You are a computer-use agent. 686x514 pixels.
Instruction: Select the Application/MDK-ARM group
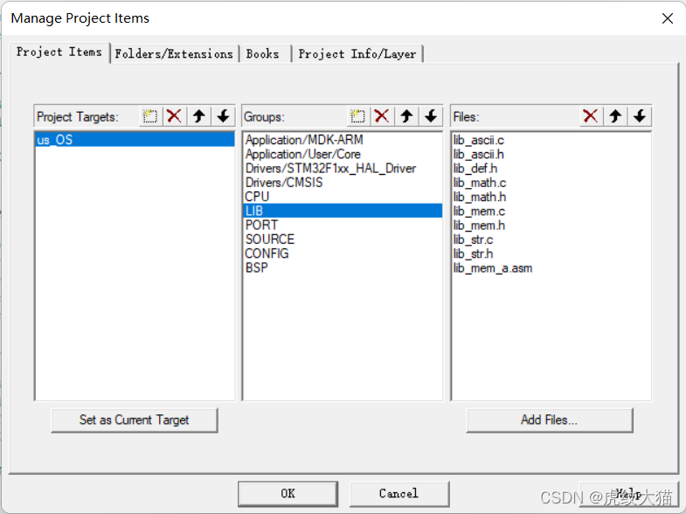tap(342, 140)
